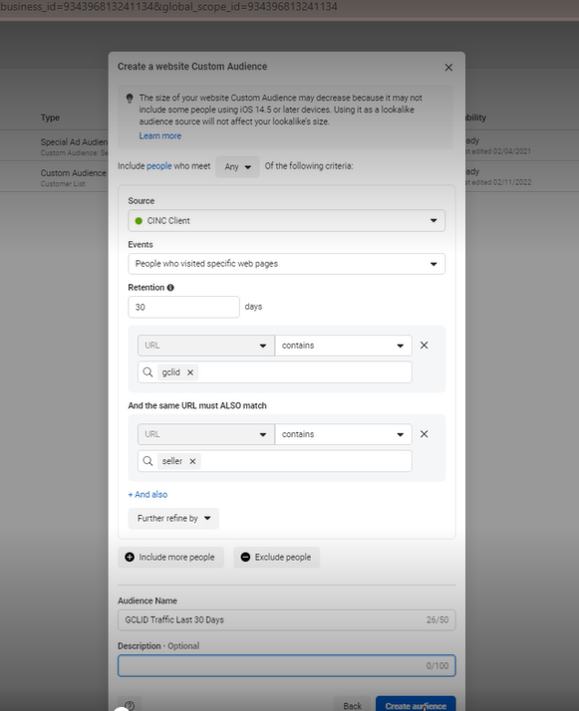Remove the first URL rule containing gclid

(x=424, y=346)
